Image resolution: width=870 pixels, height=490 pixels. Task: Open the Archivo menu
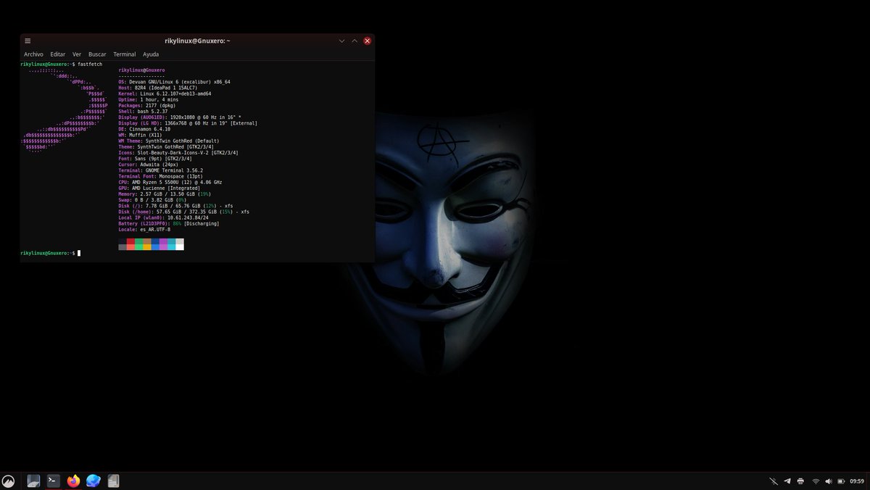point(33,54)
